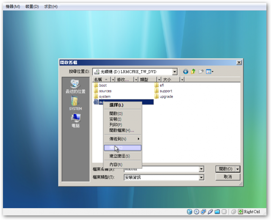Open the 名稱 column filter arrow

pyautogui.click(x=113, y=80)
